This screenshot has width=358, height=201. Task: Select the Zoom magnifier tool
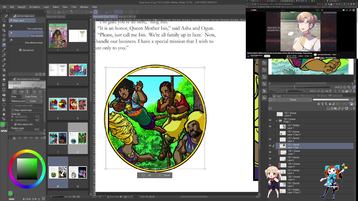tap(4, 20)
